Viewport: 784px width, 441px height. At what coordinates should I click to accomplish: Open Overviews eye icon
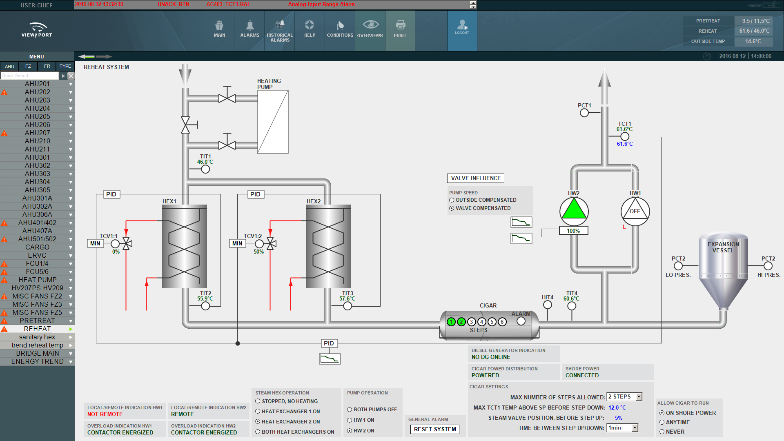tap(370, 29)
